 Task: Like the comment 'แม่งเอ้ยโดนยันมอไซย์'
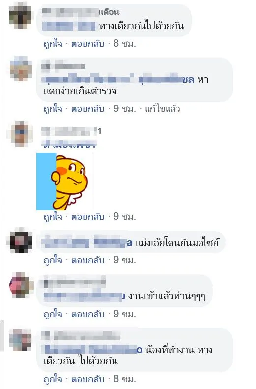click(x=53, y=260)
